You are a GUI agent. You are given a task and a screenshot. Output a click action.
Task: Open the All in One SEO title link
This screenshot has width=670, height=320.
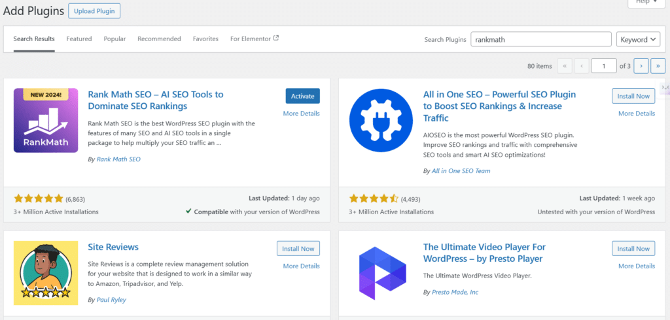click(499, 106)
